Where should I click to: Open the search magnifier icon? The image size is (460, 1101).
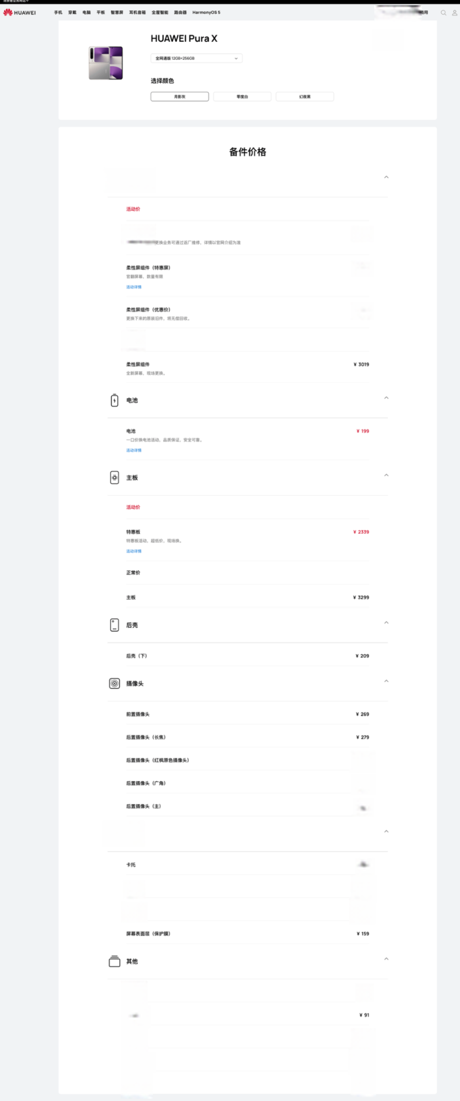coord(443,12)
